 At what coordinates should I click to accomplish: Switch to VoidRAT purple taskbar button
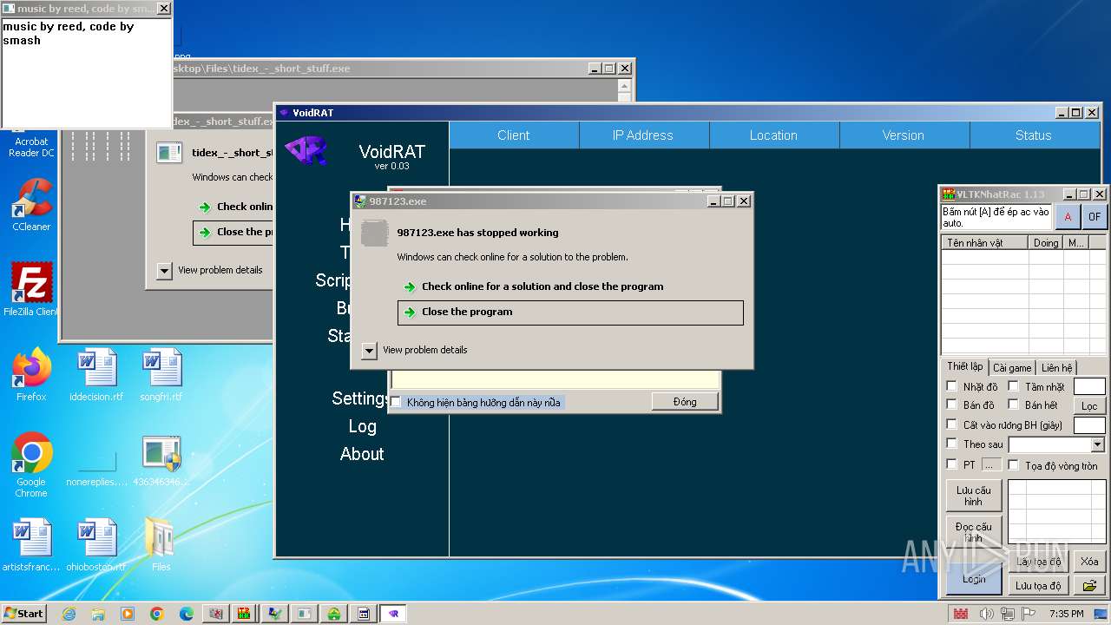click(393, 614)
